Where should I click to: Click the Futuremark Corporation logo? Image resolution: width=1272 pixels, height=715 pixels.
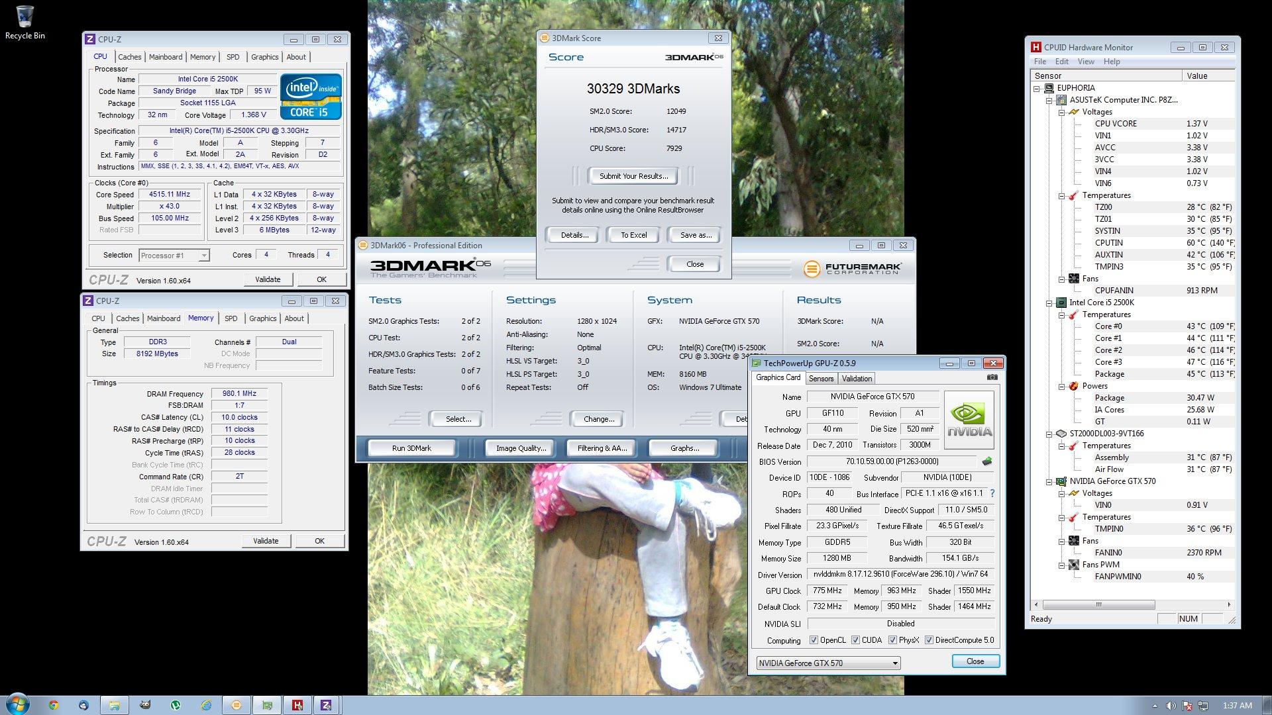pyautogui.click(x=852, y=268)
